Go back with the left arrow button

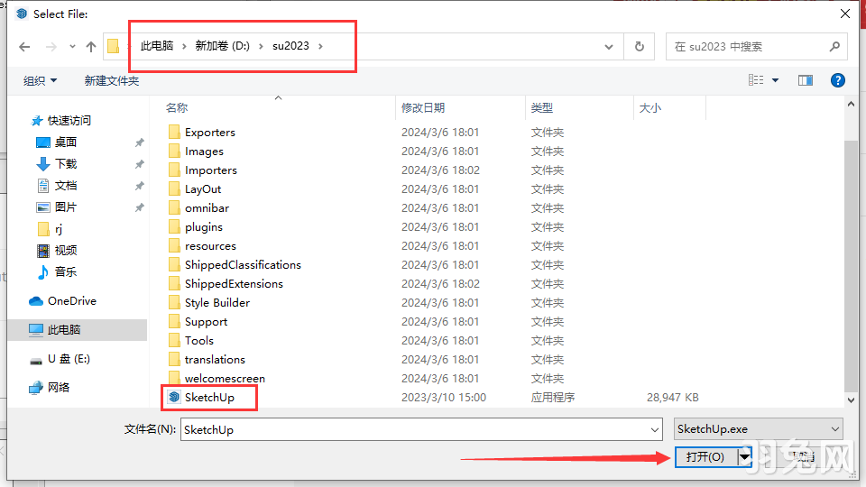coord(24,47)
